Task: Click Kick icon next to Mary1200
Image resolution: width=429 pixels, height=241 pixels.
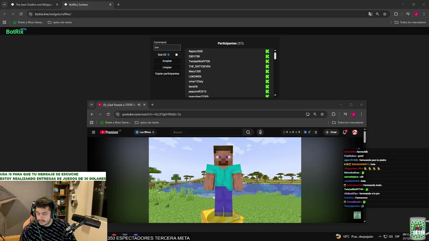Action: [x=267, y=72]
